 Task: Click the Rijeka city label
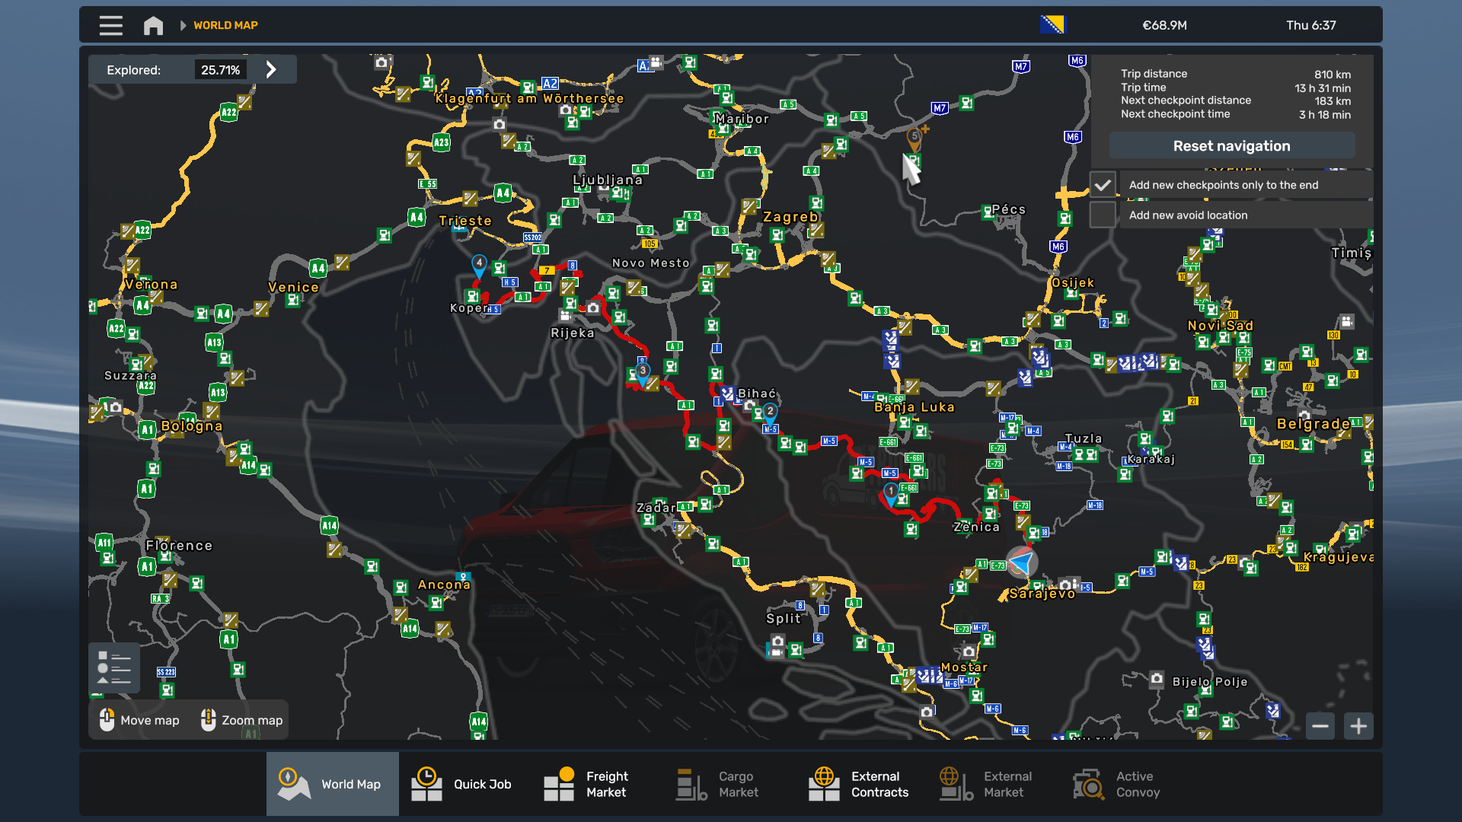coord(573,333)
